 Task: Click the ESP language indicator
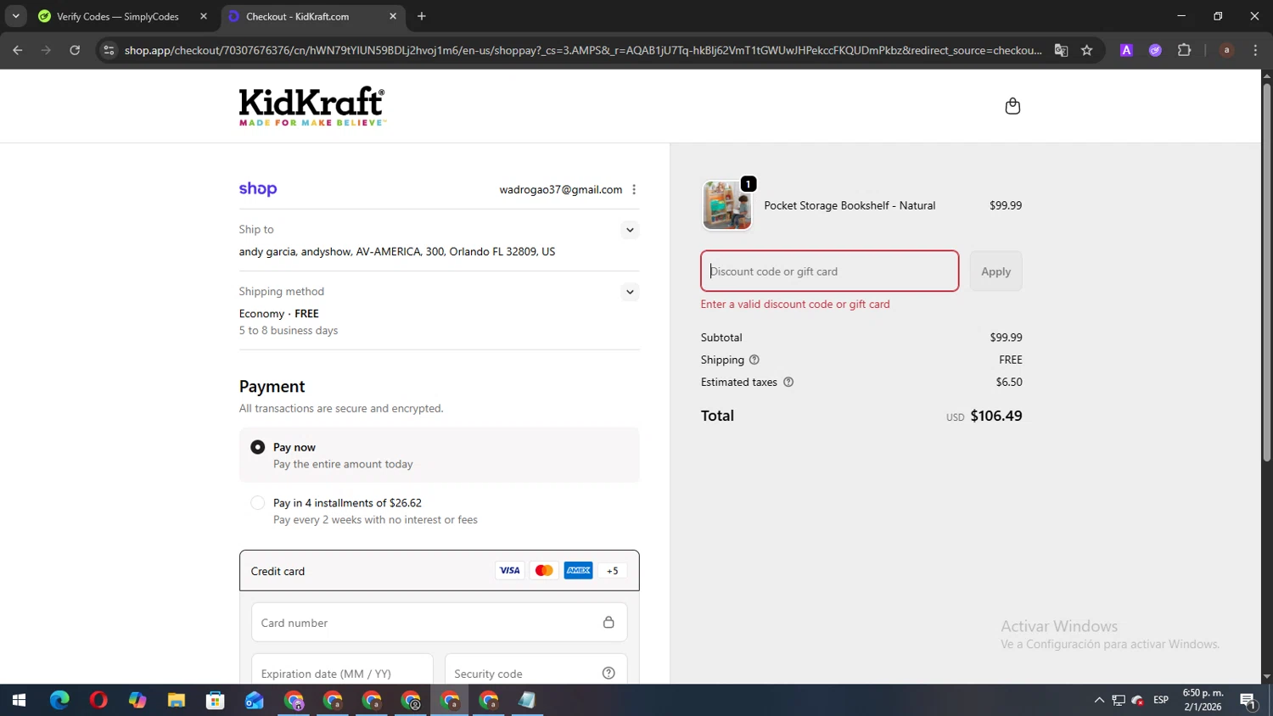tap(1161, 701)
